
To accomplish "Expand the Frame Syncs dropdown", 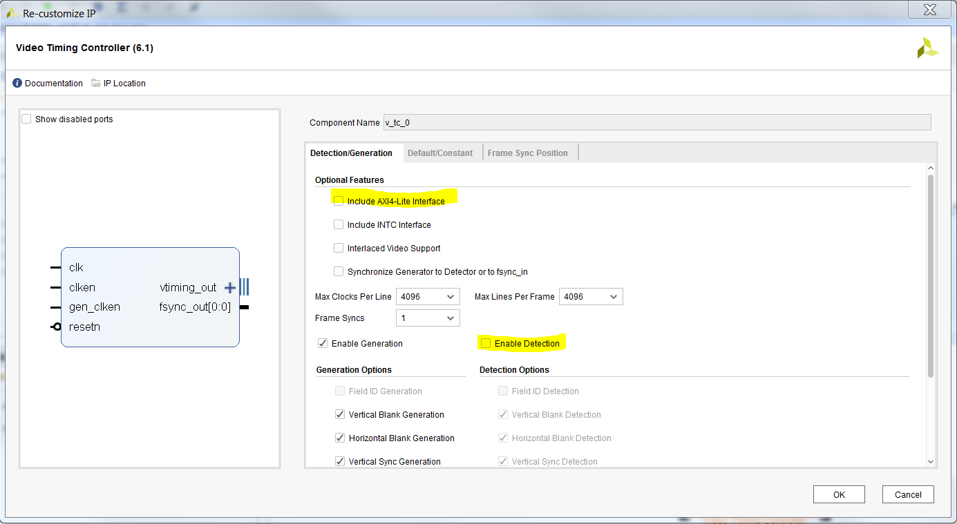I will 428,318.
